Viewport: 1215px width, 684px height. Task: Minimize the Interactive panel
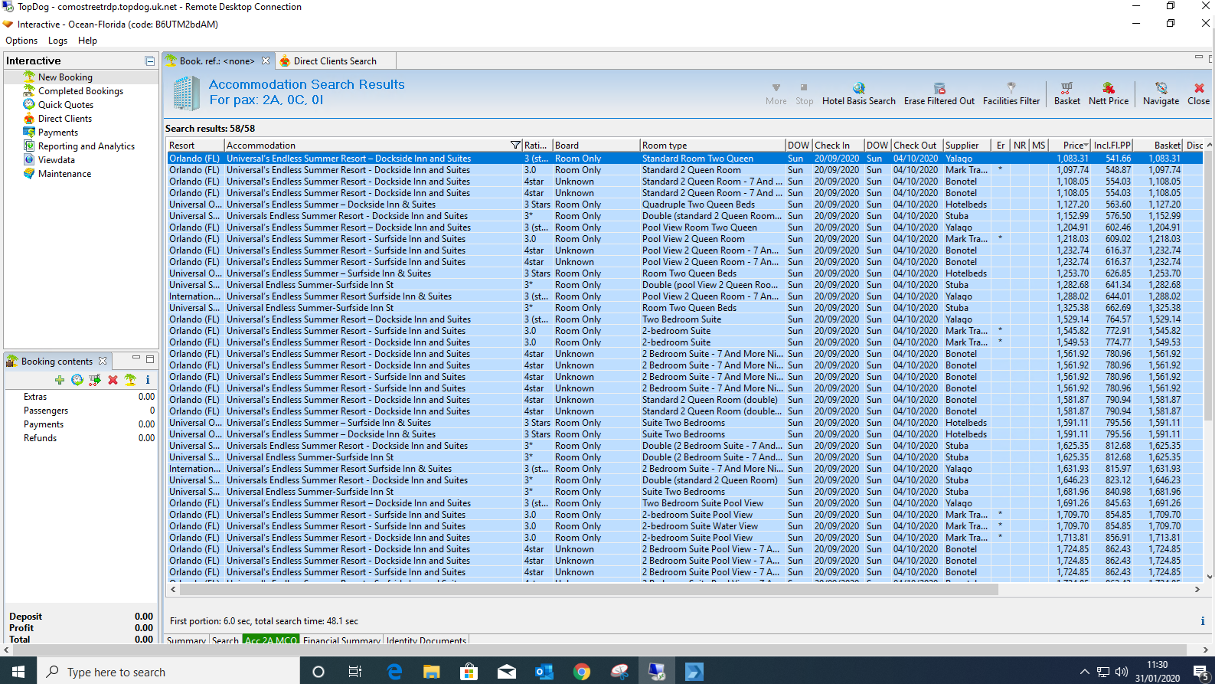pyautogui.click(x=150, y=61)
